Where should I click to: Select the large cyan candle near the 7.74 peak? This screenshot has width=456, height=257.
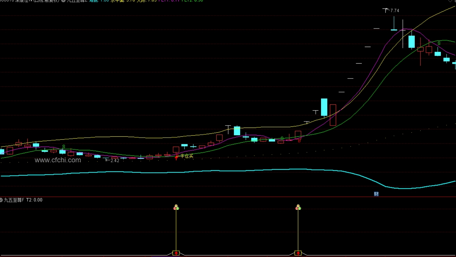pos(412,42)
